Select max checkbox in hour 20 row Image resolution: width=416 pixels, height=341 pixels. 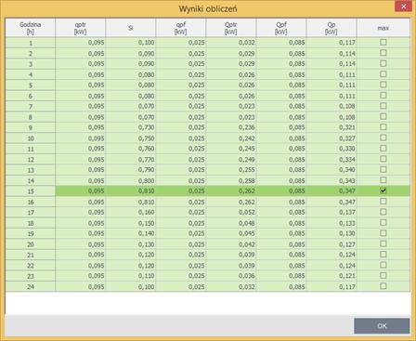383,243
